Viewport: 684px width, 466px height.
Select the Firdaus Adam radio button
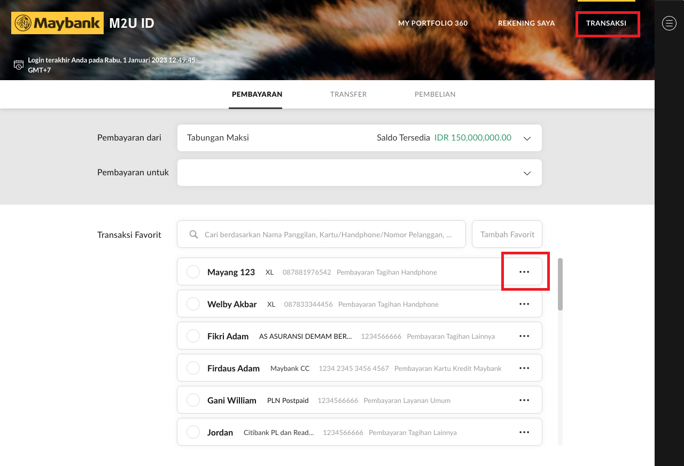[193, 368]
